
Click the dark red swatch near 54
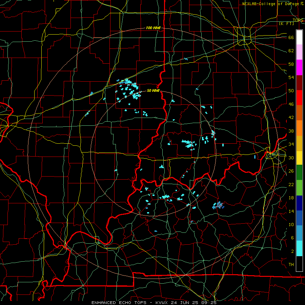(x=299, y=83)
